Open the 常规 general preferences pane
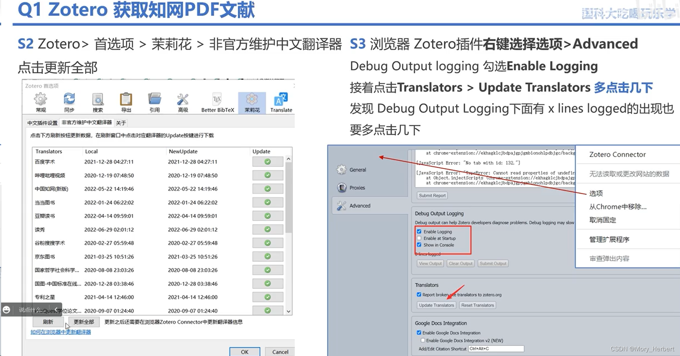 [x=41, y=102]
